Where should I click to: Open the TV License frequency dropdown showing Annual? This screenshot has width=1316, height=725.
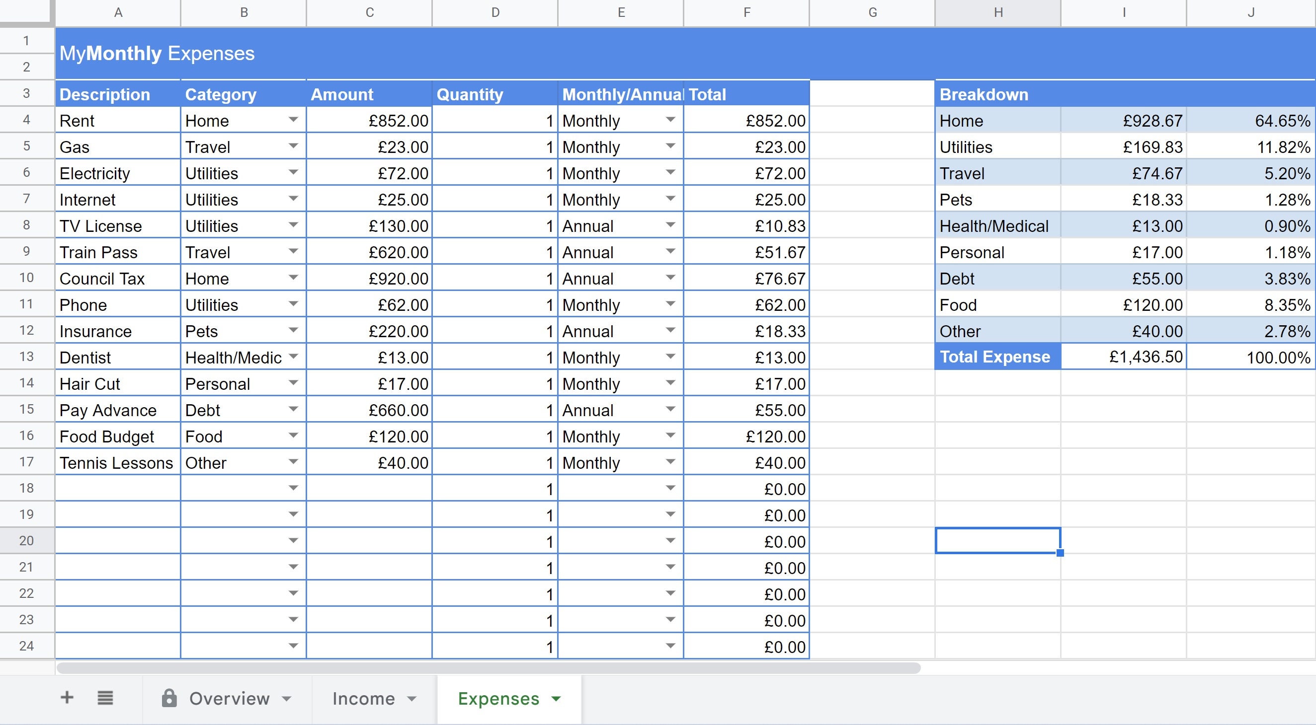coord(670,225)
